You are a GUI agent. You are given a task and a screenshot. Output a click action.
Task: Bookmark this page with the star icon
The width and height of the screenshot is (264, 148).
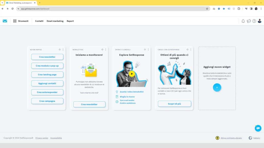pyautogui.click(x=207, y=9)
